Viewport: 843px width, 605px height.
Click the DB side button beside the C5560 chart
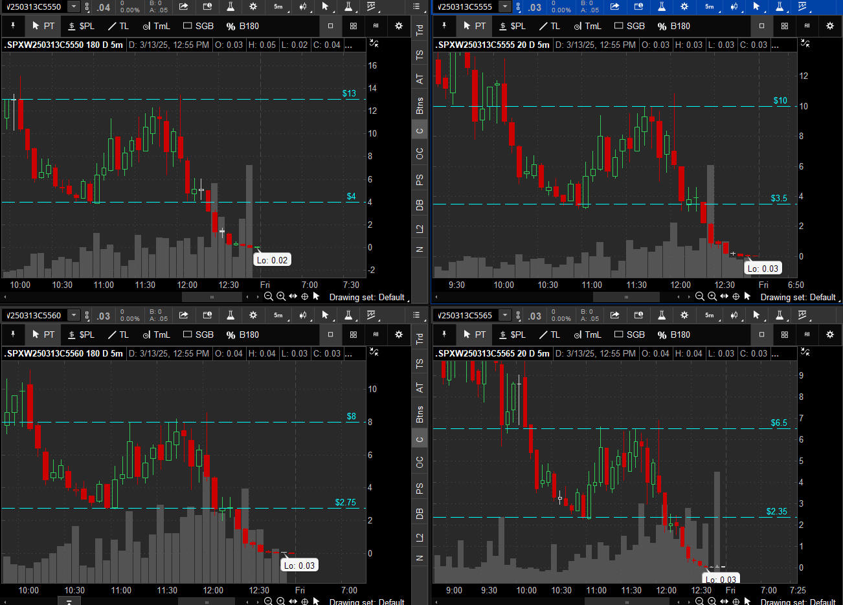420,513
